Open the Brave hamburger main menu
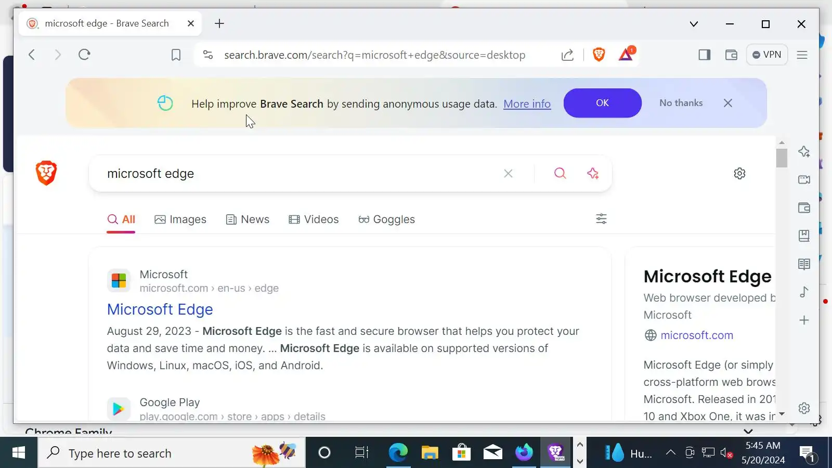Screen dimensions: 832x468 click(x=802, y=55)
